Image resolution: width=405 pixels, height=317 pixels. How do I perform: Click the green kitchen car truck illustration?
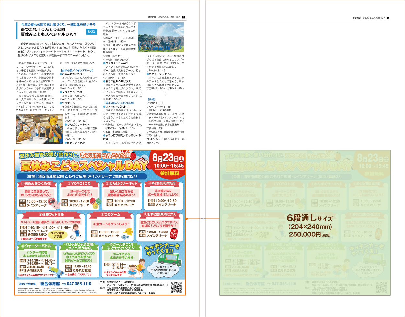coord(166,258)
